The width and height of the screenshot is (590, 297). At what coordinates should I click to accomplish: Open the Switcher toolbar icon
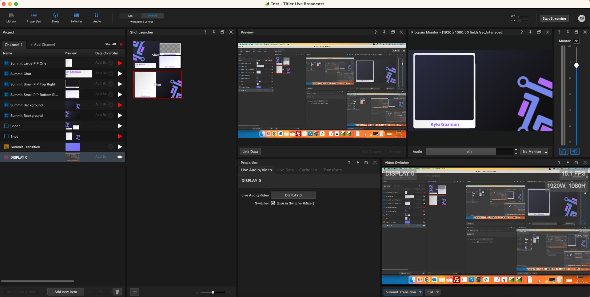[76, 18]
